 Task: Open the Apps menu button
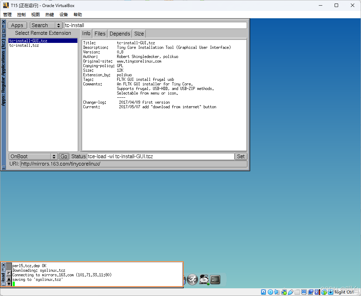17,25
